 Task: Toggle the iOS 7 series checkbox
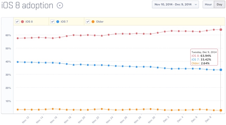tap(52, 22)
